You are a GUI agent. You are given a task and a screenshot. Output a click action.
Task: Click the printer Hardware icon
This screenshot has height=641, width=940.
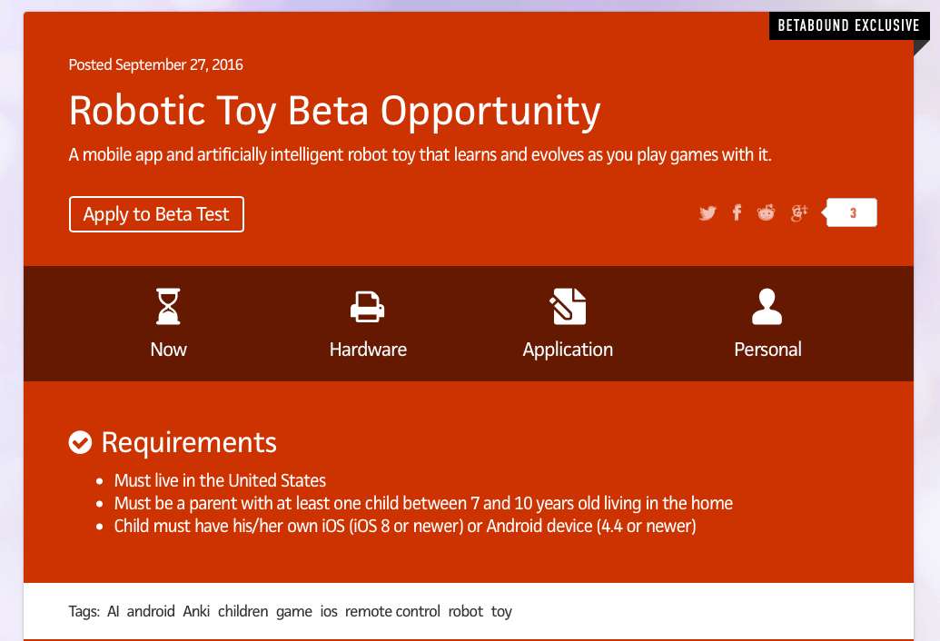(x=368, y=307)
